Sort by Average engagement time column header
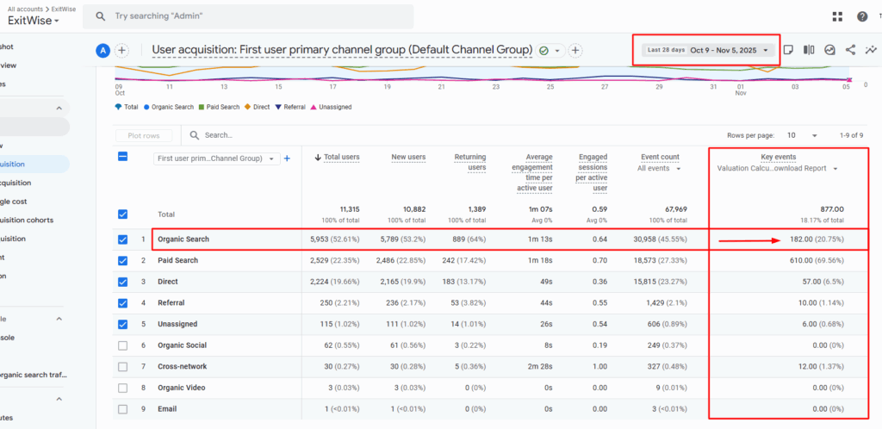This screenshot has height=429, width=882. pos(534,172)
